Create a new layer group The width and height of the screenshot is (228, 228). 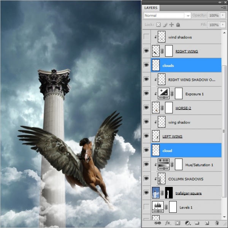point(197,223)
